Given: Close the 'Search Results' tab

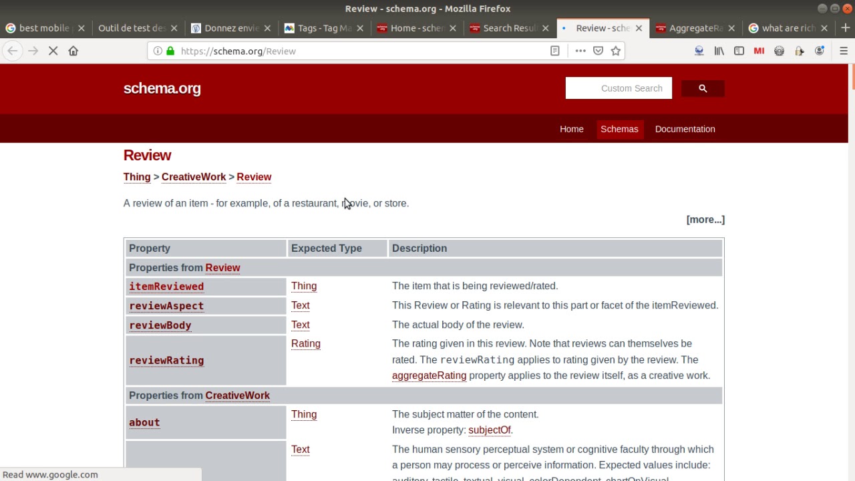Looking at the screenshot, I should click(546, 28).
